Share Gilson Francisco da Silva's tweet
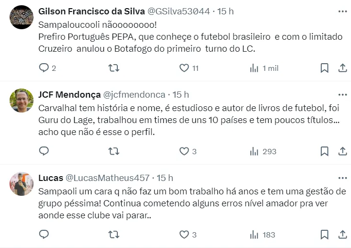The width and height of the screenshot is (351, 248). [342, 68]
